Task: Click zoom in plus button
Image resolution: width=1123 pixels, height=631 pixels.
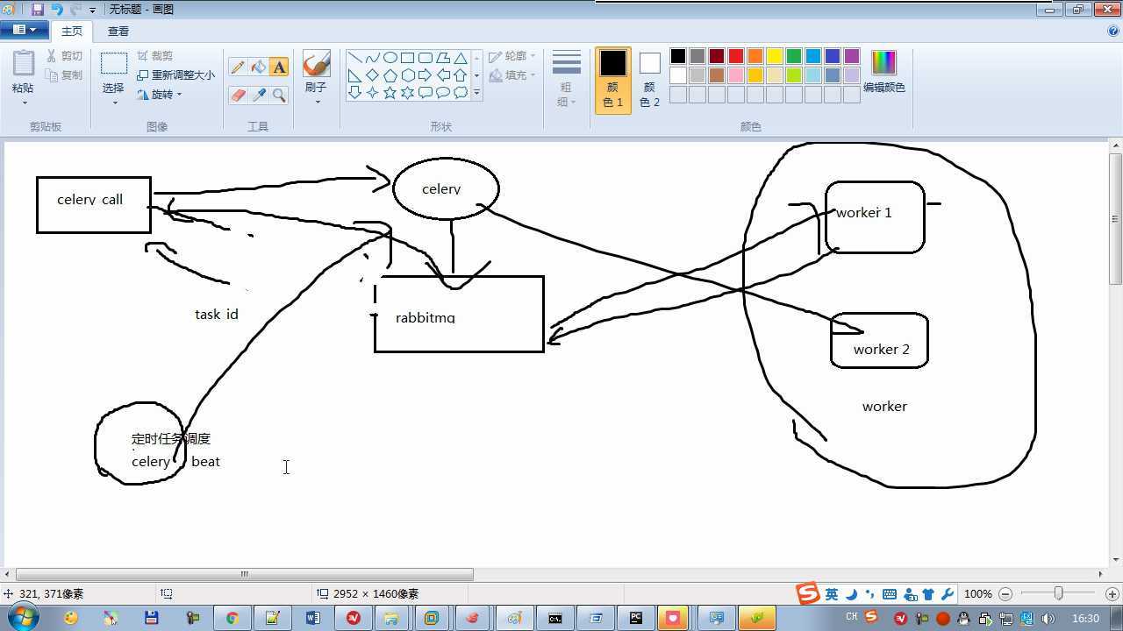Action: pos(1112,594)
